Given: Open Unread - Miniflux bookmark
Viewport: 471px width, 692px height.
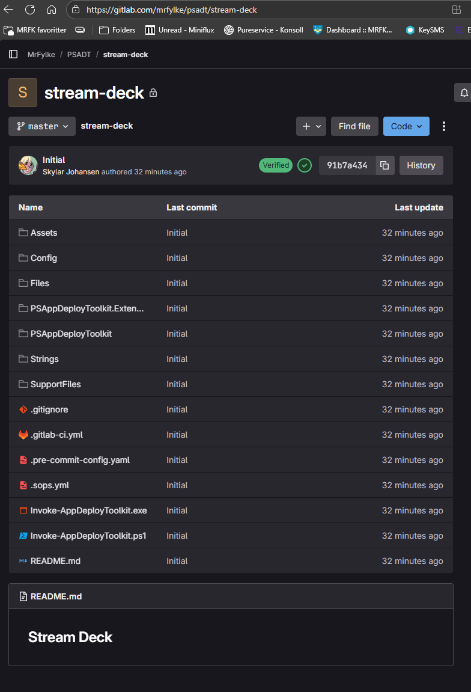Looking at the screenshot, I should click(x=180, y=30).
